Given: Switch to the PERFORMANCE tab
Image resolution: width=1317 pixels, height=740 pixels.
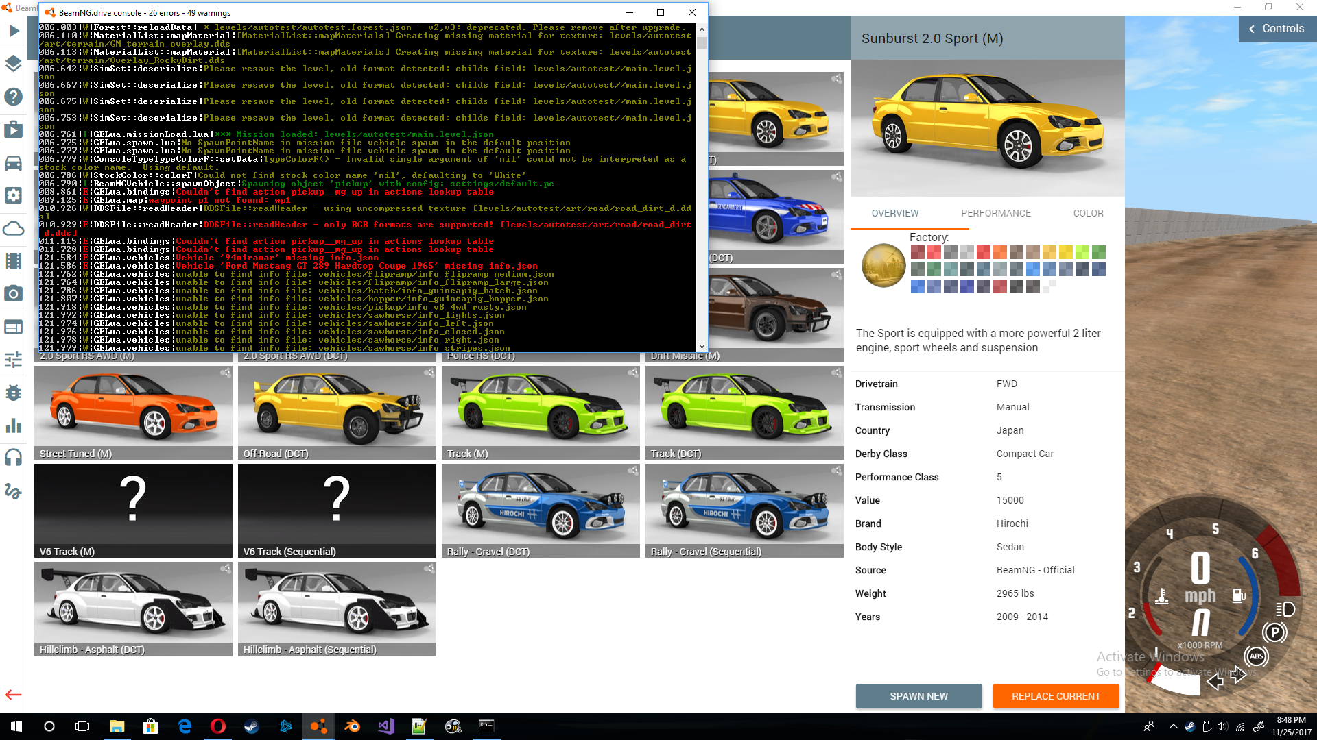Looking at the screenshot, I should coord(996,213).
